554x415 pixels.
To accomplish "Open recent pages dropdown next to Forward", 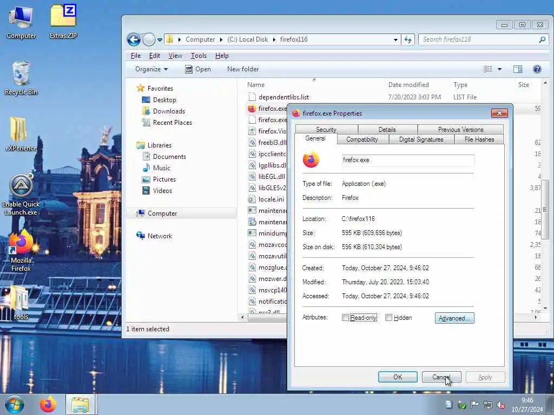I will click(160, 40).
